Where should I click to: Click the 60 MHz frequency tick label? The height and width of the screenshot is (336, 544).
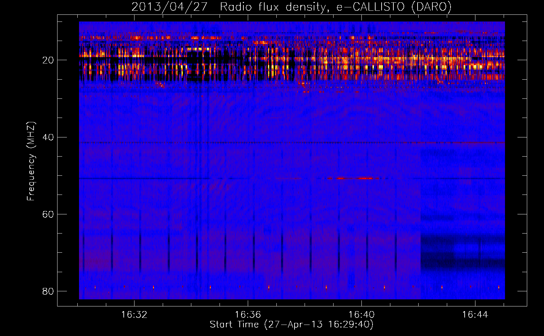tap(48, 214)
